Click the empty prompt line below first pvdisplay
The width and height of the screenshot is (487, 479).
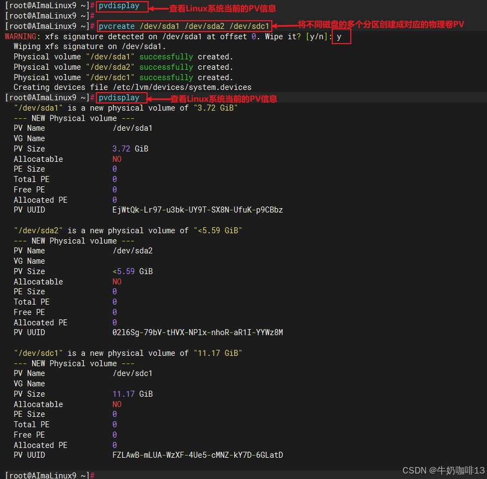50,16
